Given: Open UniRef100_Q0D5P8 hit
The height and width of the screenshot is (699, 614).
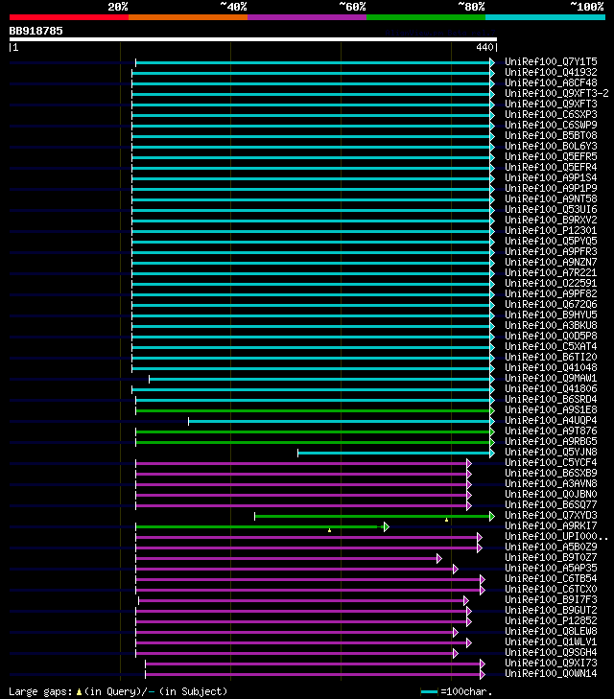Looking at the screenshot, I should [x=551, y=337].
